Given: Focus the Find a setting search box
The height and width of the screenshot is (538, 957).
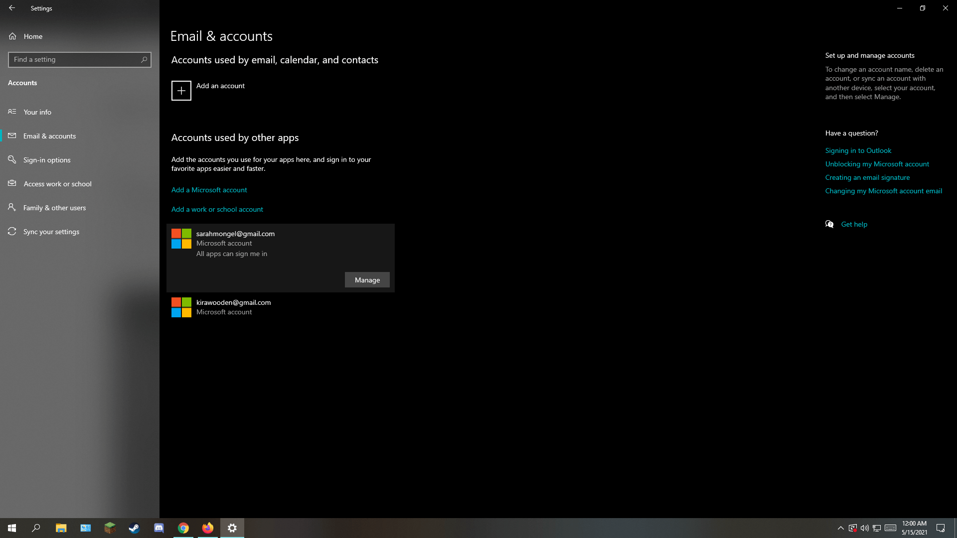Looking at the screenshot, I should pyautogui.click(x=75, y=59).
